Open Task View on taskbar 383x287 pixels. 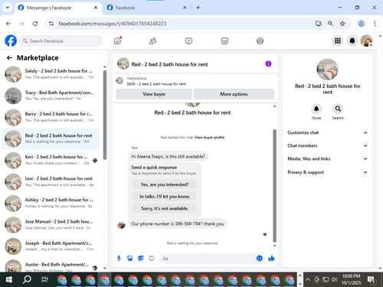[x=44, y=279]
